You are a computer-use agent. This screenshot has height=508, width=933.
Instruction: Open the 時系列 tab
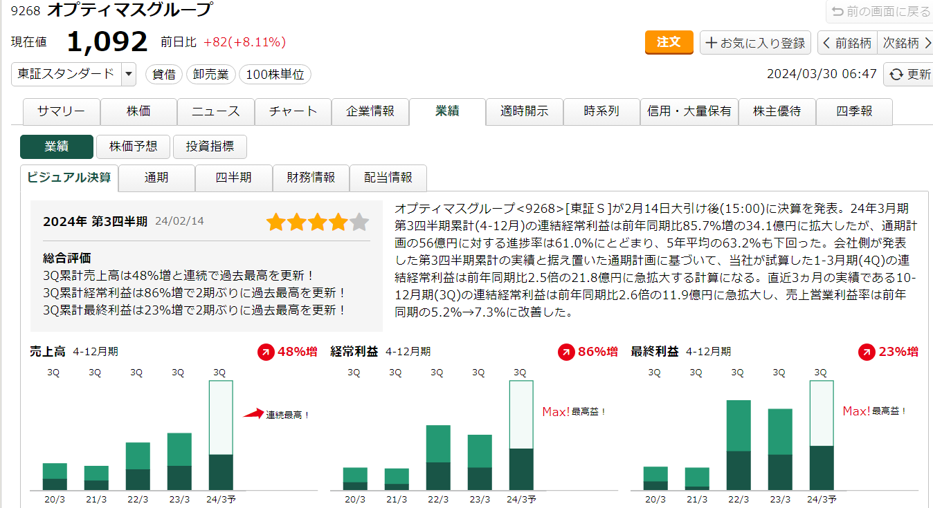coord(601,111)
